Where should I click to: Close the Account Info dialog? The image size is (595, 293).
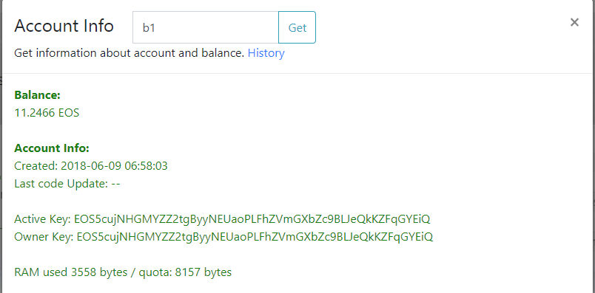[x=574, y=22]
